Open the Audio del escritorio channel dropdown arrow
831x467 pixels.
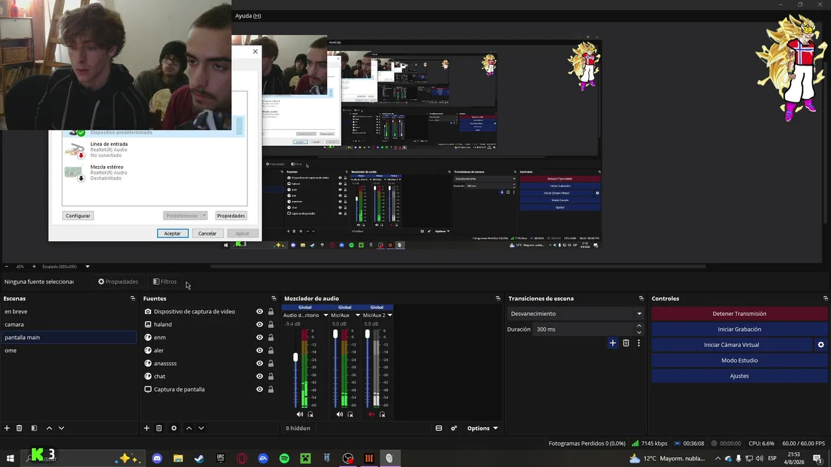(325, 315)
